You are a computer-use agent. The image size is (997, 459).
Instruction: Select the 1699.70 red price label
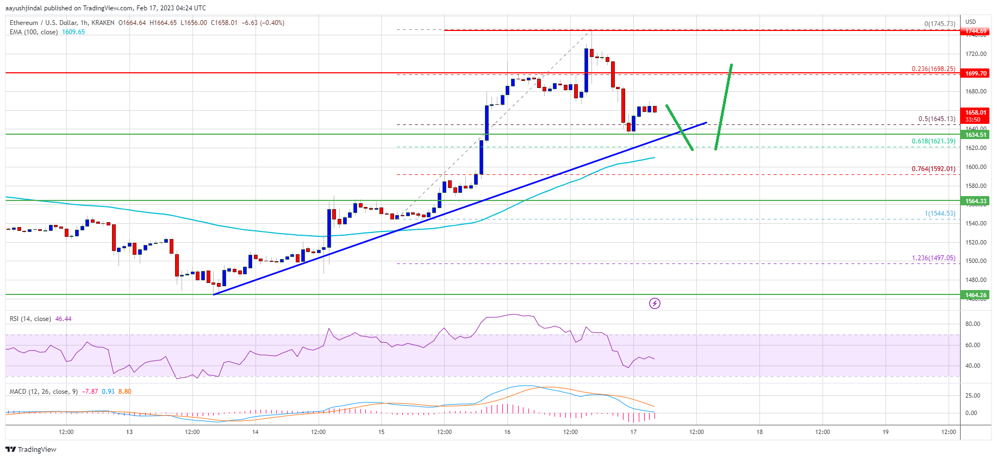[x=976, y=73]
